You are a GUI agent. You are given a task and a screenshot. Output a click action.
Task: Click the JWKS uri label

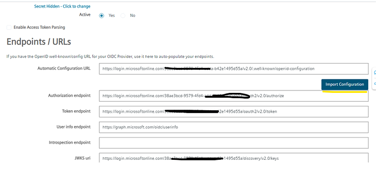pyautogui.click(x=83, y=158)
